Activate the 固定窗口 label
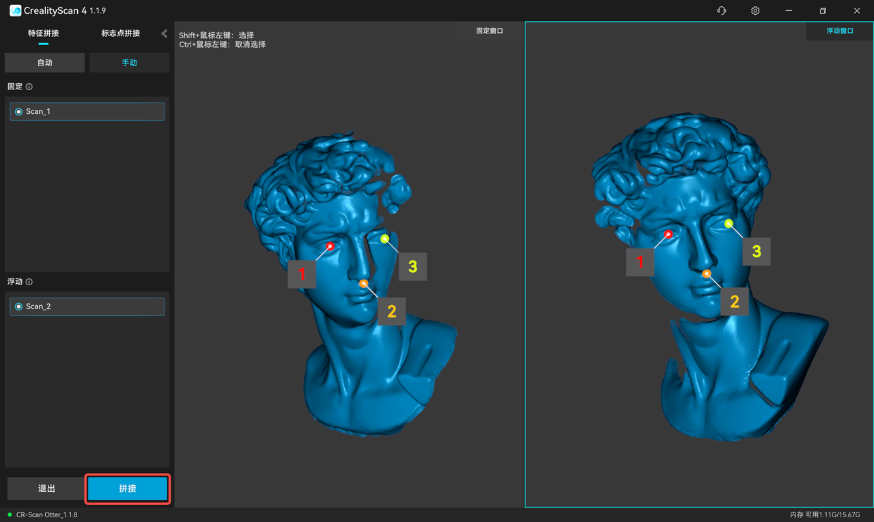This screenshot has width=874, height=522. (x=490, y=31)
